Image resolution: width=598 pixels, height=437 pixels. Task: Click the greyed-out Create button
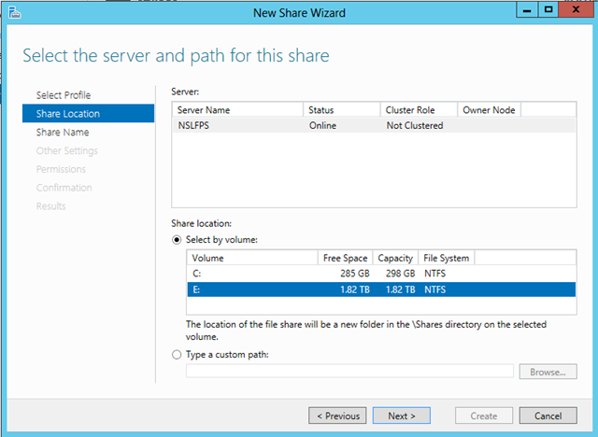pos(484,416)
